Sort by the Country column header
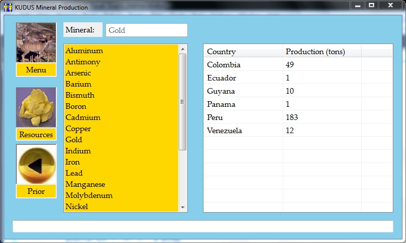 (x=243, y=52)
